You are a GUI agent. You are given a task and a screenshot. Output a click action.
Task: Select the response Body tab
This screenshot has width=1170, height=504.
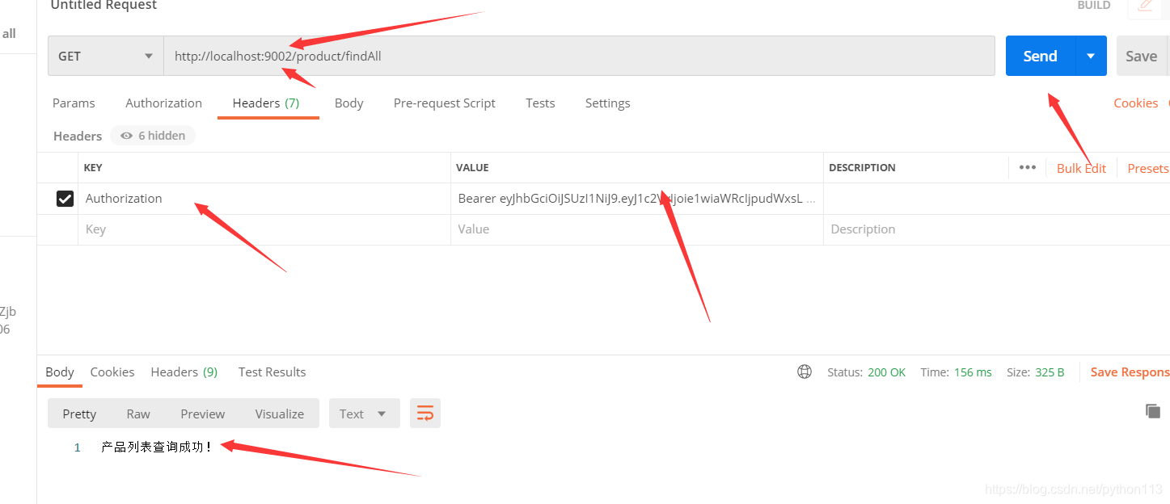click(60, 372)
